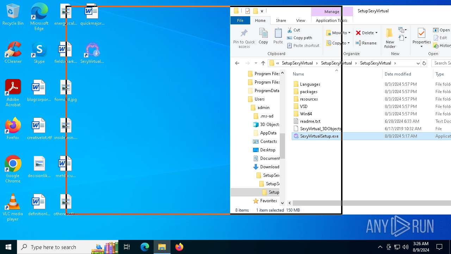This screenshot has width=451, height=254.
Task: Click Pin to Quick access in ribbon
Action: click(244, 38)
